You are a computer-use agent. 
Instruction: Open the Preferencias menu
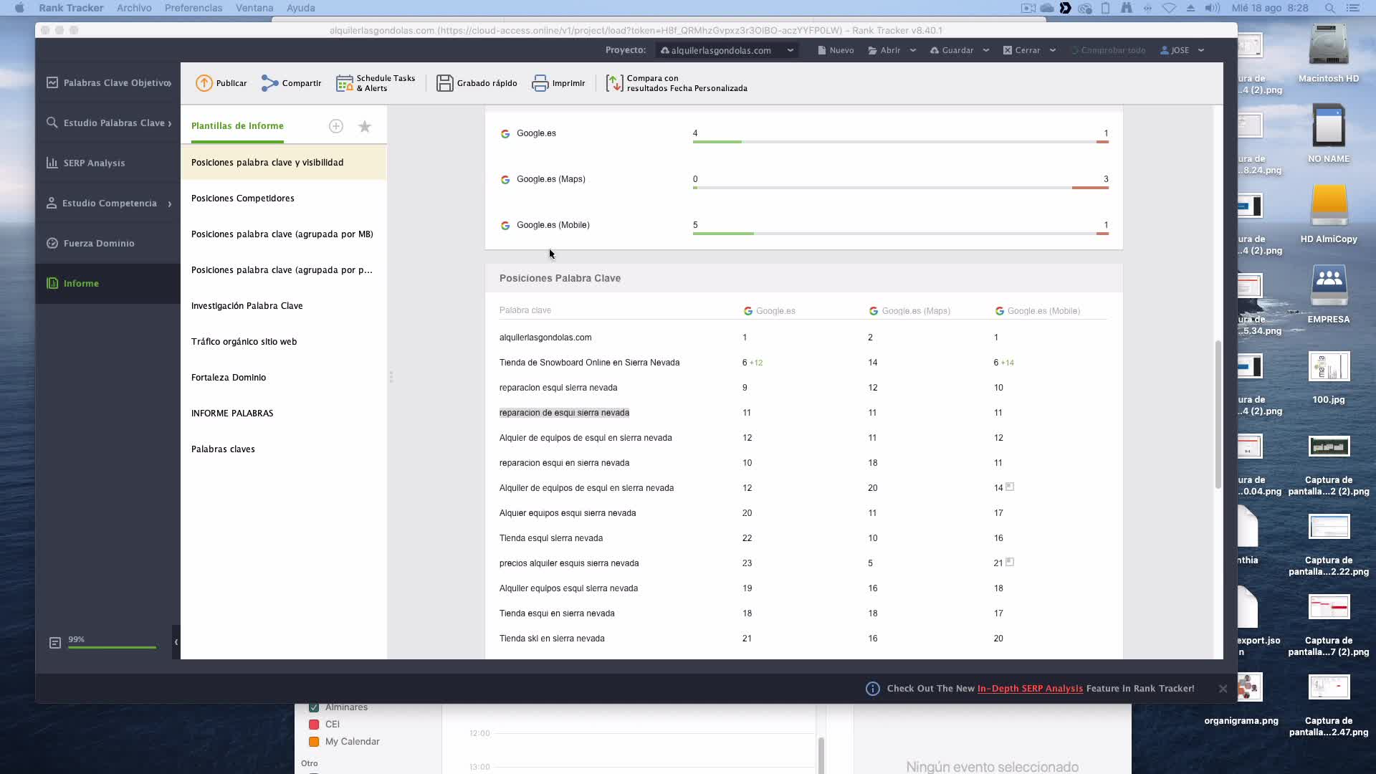pyautogui.click(x=193, y=8)
